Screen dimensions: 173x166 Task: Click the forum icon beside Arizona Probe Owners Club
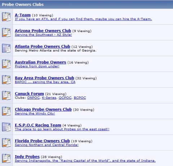6,32
